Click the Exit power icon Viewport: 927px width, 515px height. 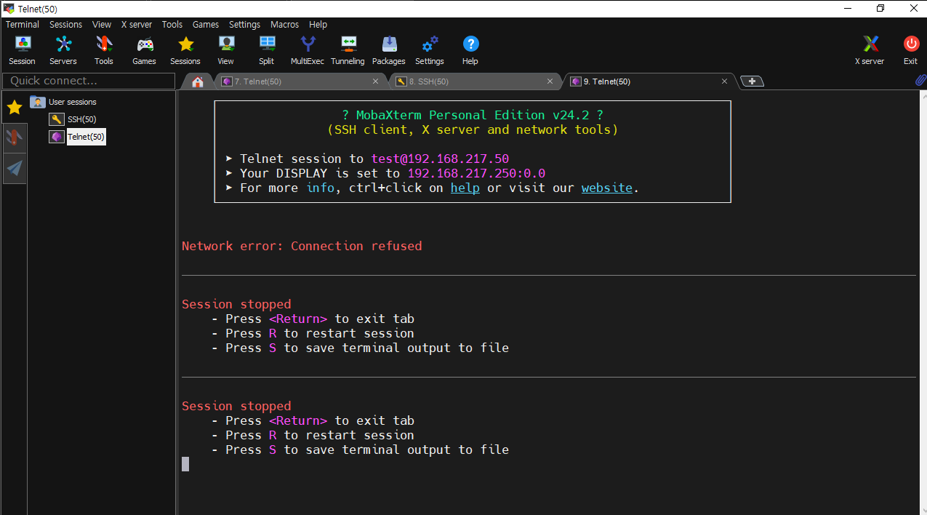(x=910, y=50)
